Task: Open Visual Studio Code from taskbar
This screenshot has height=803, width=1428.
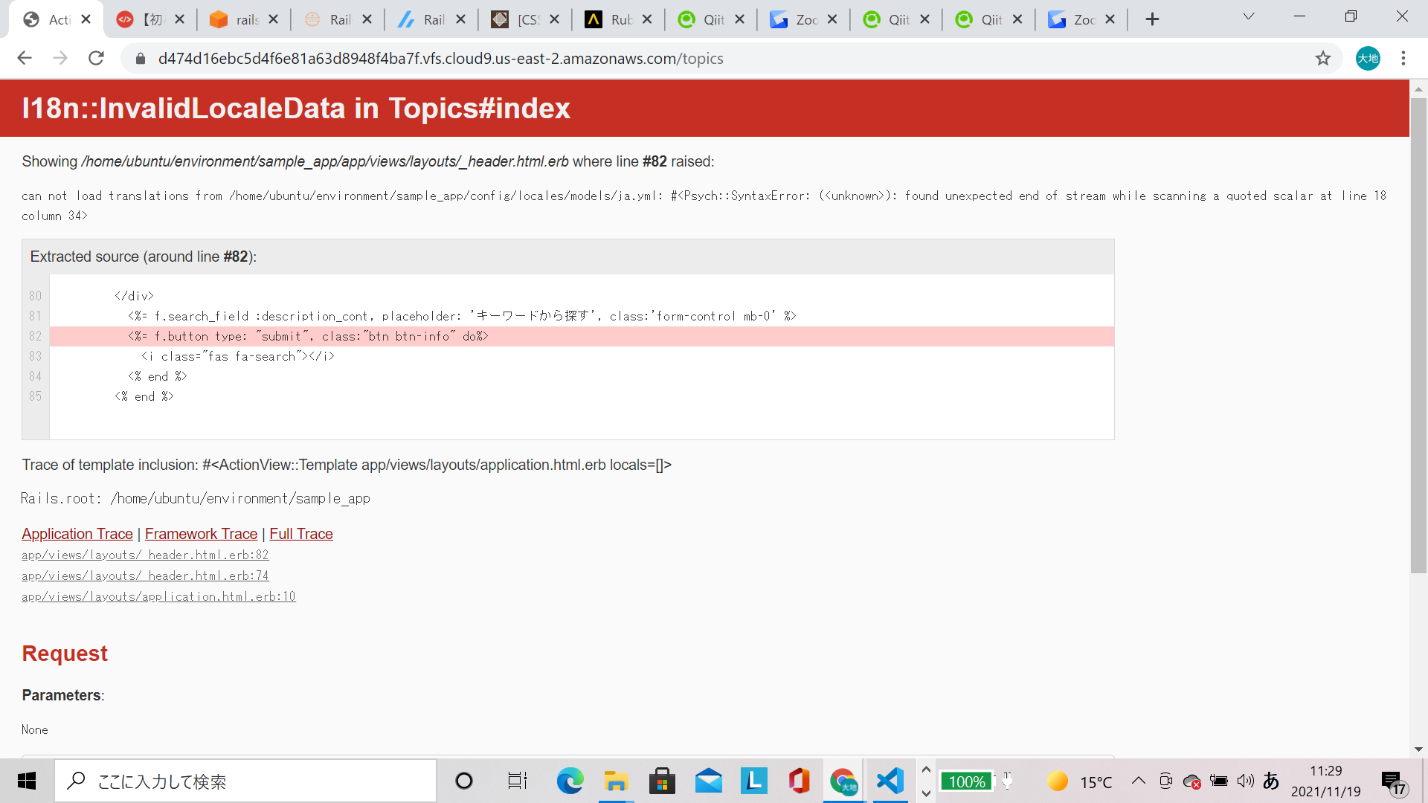Action: pos(890,781)
